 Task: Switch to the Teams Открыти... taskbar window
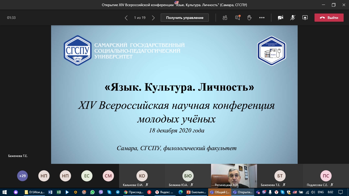pyautogui.click(x=243, y=192)
